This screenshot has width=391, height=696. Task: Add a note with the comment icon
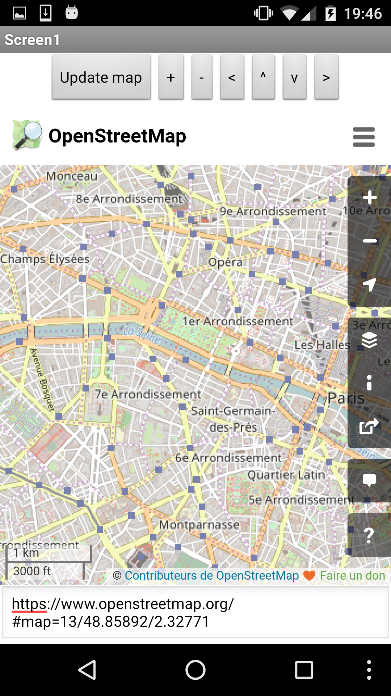(370, 481)
